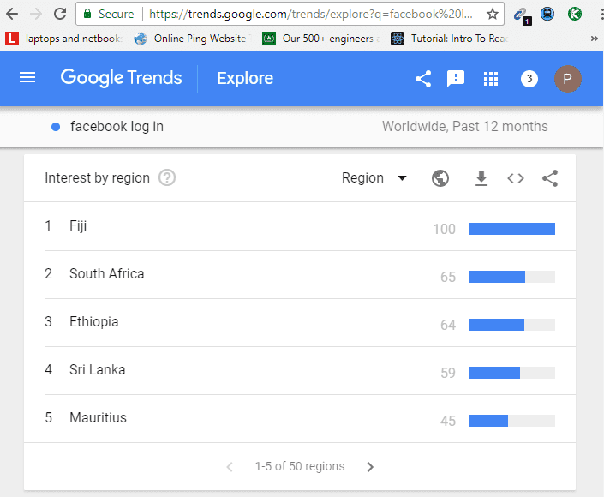Share this exploration via header share icon

[423, 79]
